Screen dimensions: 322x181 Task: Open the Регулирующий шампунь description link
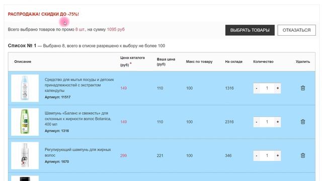pos(77,152)
